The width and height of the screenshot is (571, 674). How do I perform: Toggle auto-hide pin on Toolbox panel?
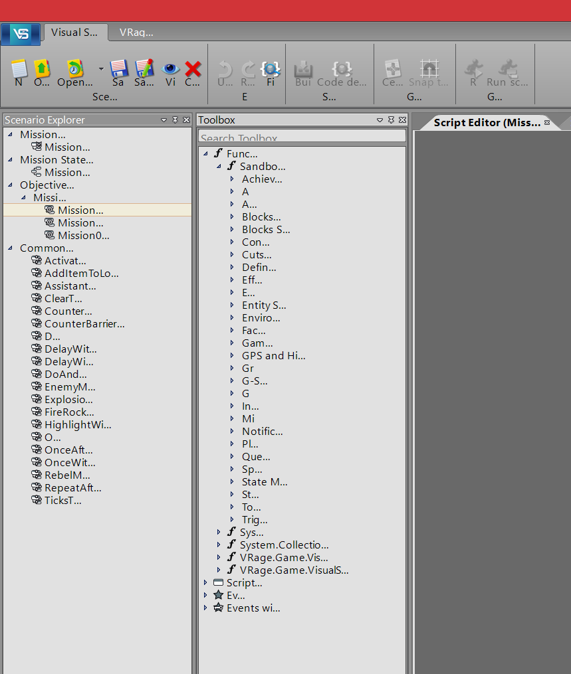click(391, 120)
